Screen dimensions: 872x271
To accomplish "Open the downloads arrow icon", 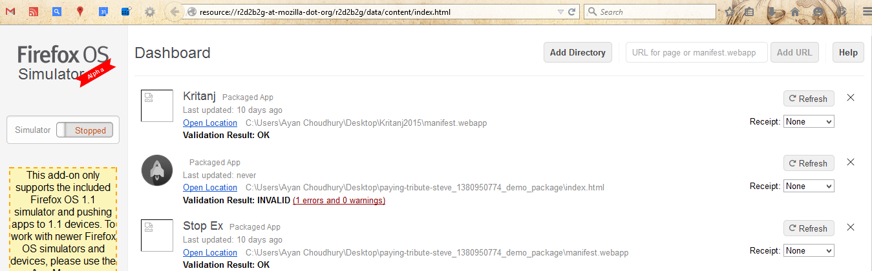I will 772,12.
